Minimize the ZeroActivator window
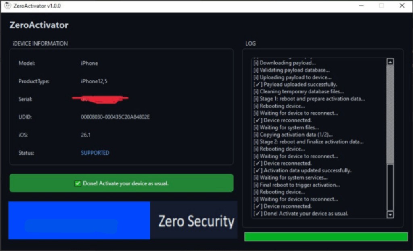 click(x=361, y=6)
